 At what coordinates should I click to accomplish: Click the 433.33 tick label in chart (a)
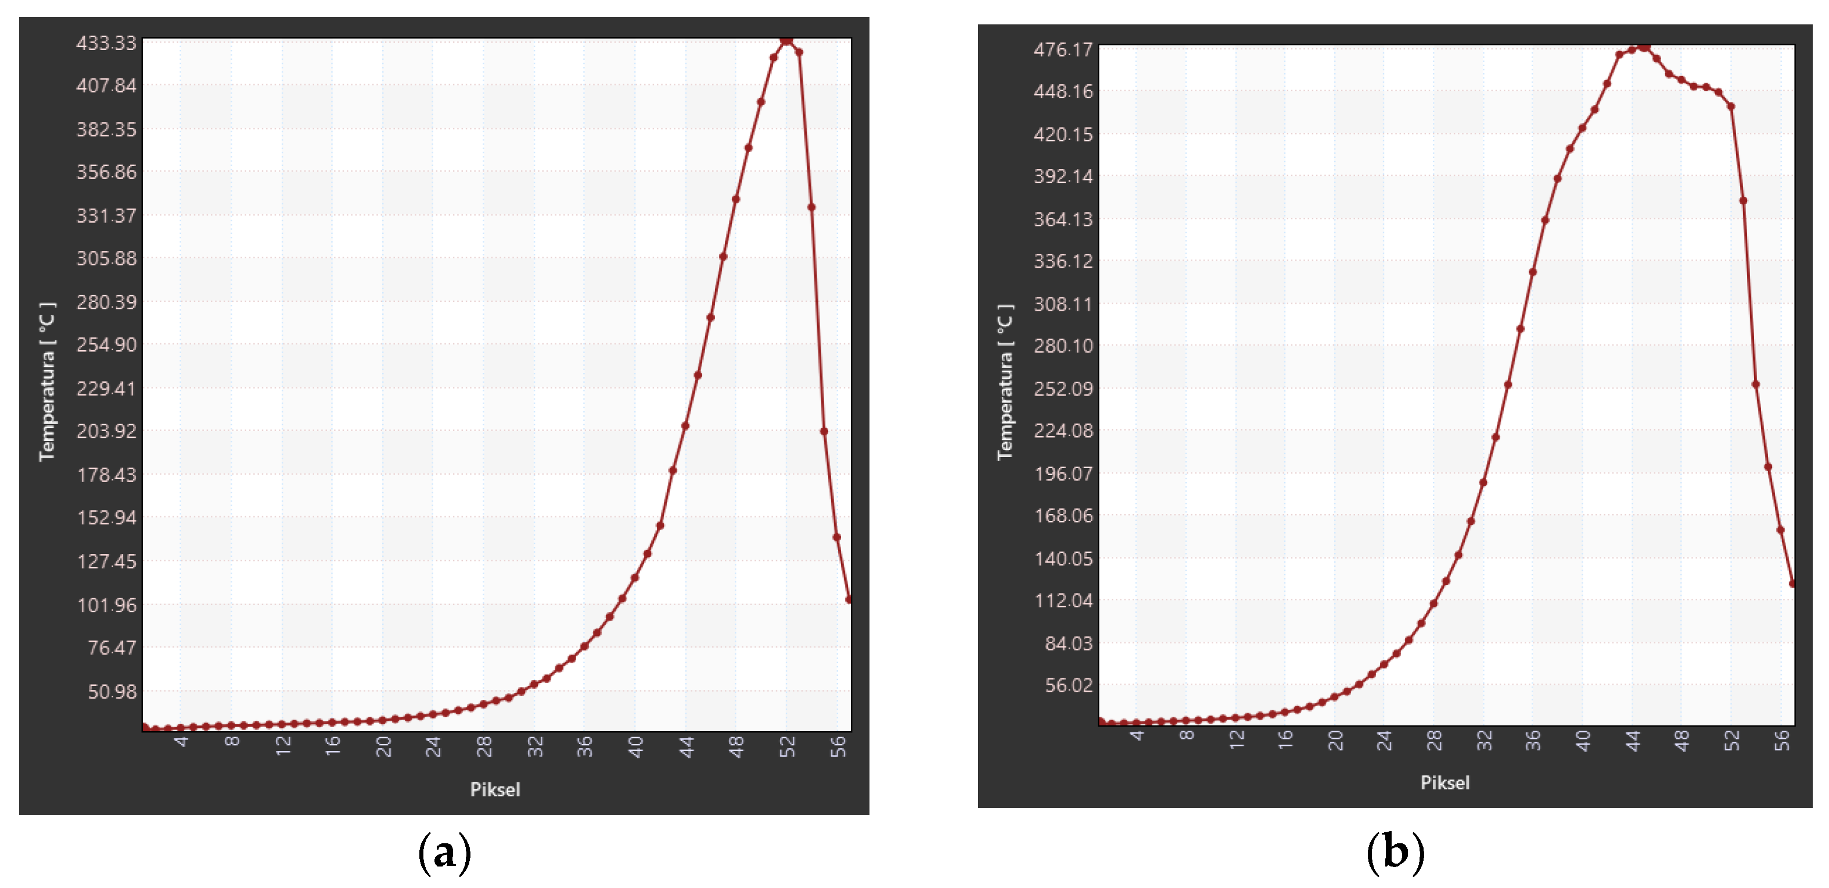click(106, 44)
